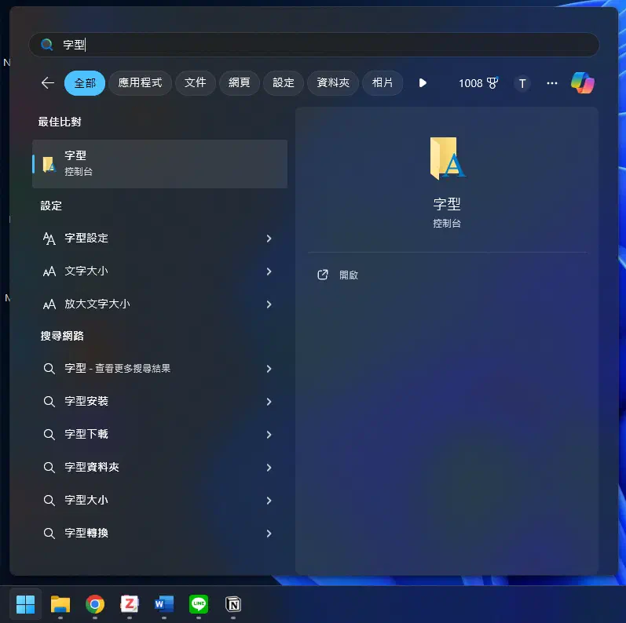The height and width of the screenshot is (623, 626).
Task: Select the 字型下載 web suggestion
Action: click(x=159, y=435)
